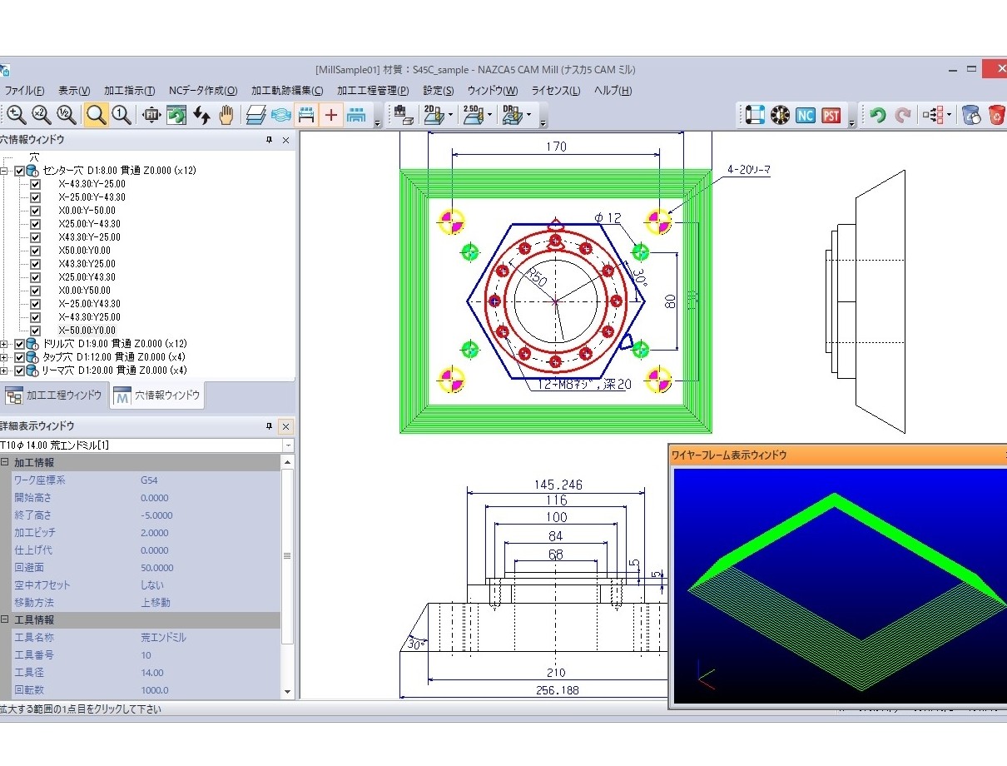Open the ファイル(F) menu
This screenshot has height=766, width=1007.
click(x=24, y=91)
